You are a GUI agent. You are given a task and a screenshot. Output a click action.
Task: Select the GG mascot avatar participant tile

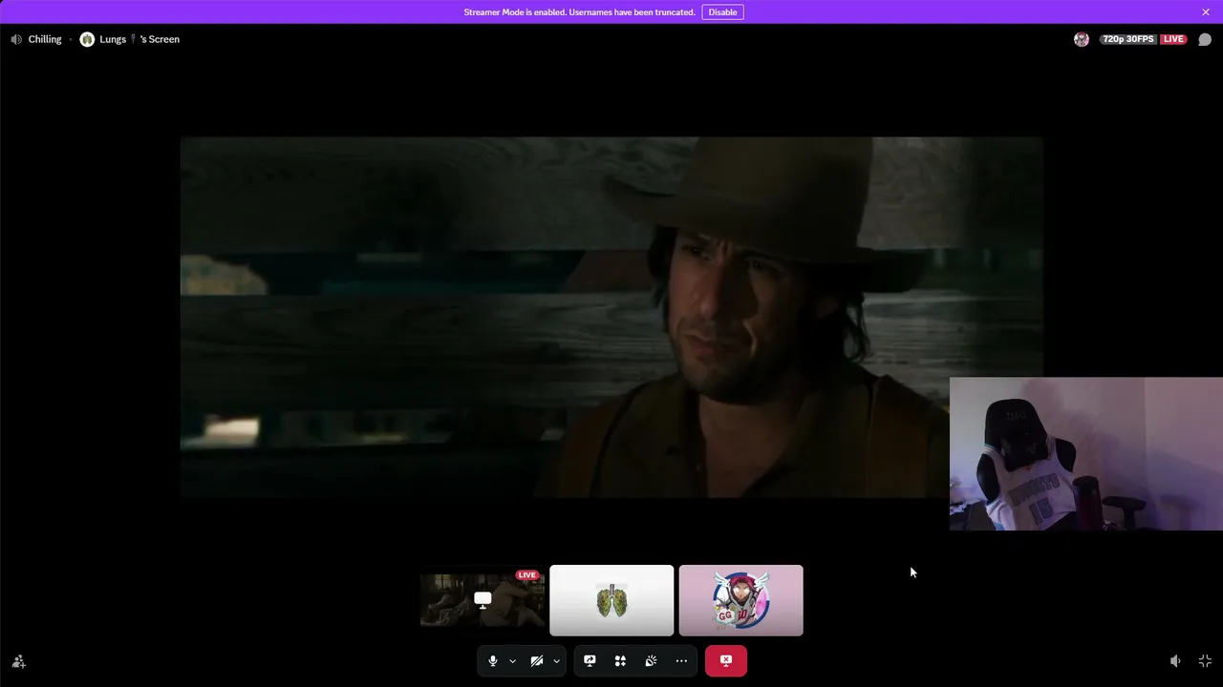coord(740,600)
